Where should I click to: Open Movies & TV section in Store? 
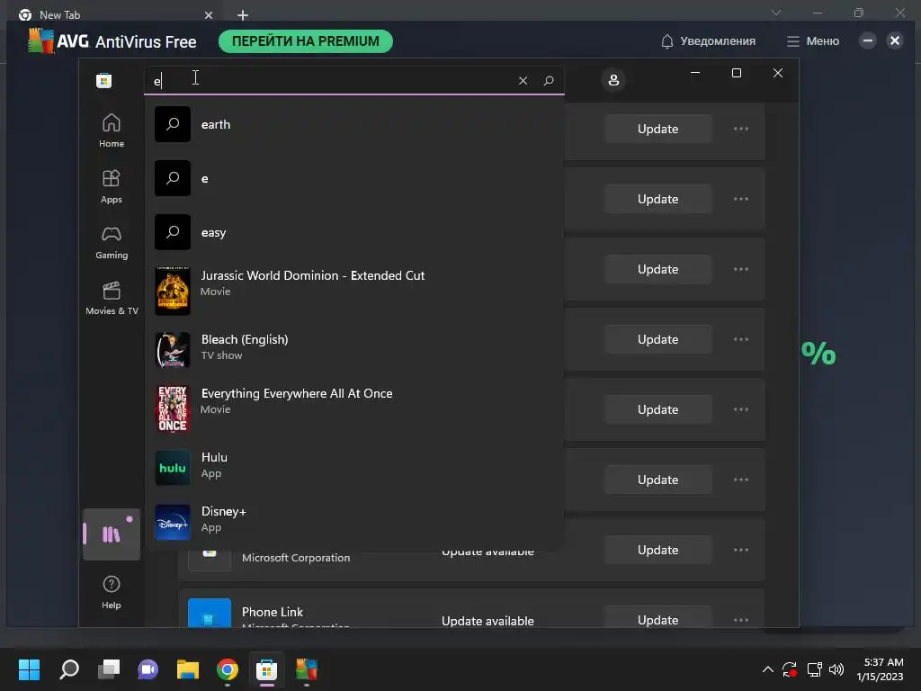[x=111, y=298]
